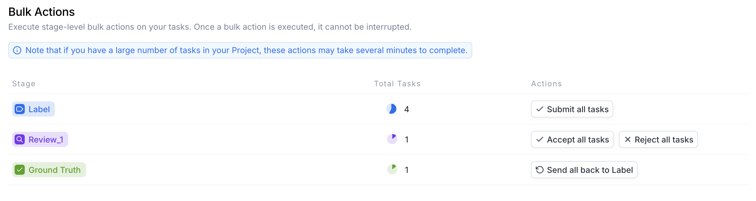Open the Label stage tag

coord(33,109)
